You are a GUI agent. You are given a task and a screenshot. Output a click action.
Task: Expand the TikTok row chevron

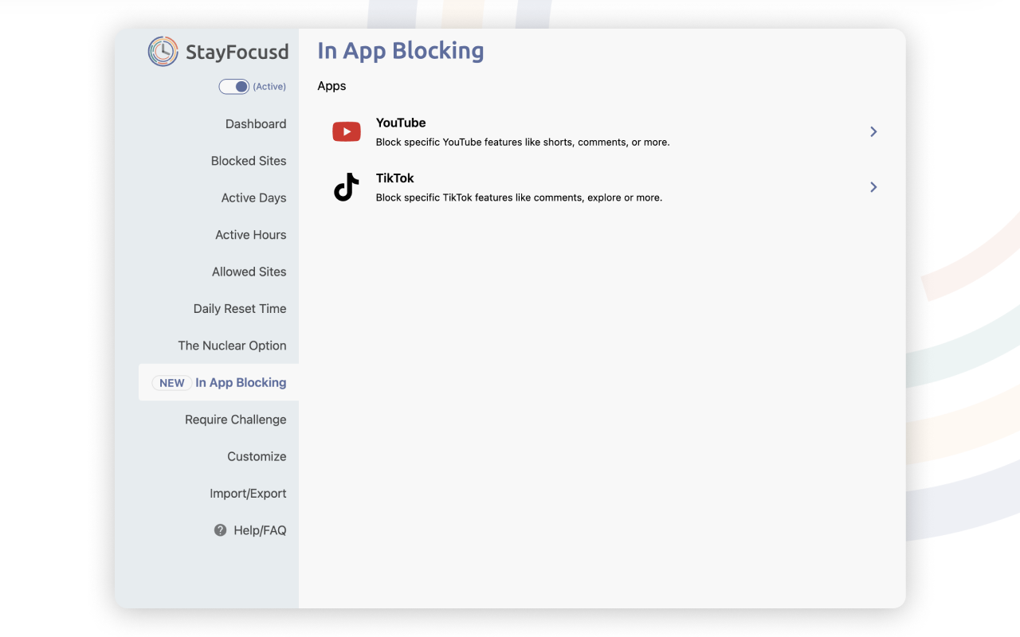coord(873,187)
